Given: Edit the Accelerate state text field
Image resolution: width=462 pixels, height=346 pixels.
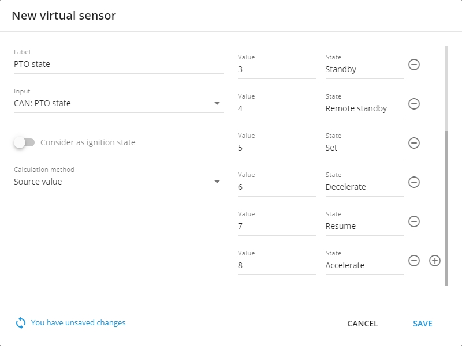Looking at the screenshot, I should (x=364, y=265).
